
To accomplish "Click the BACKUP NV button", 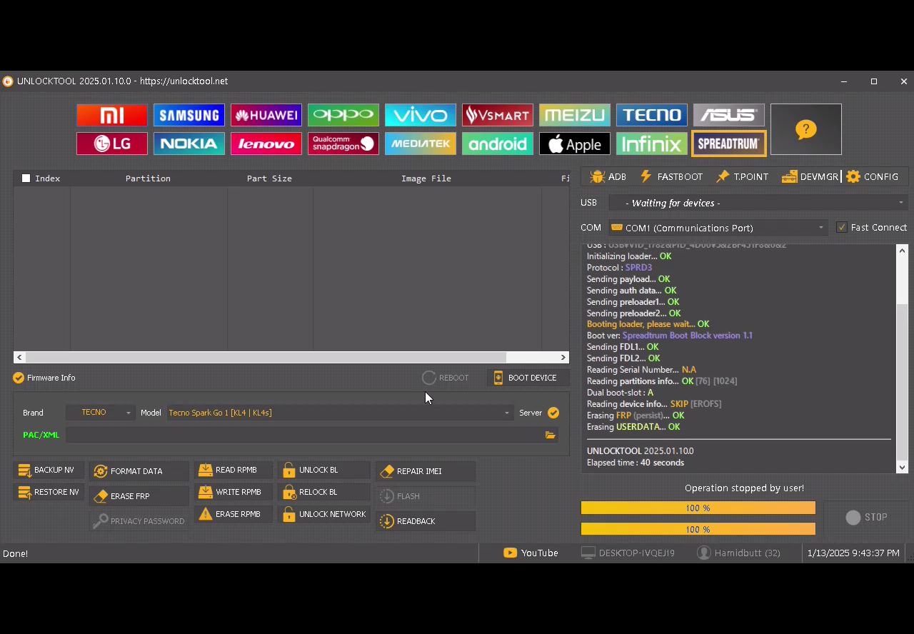I will point(49,470).
